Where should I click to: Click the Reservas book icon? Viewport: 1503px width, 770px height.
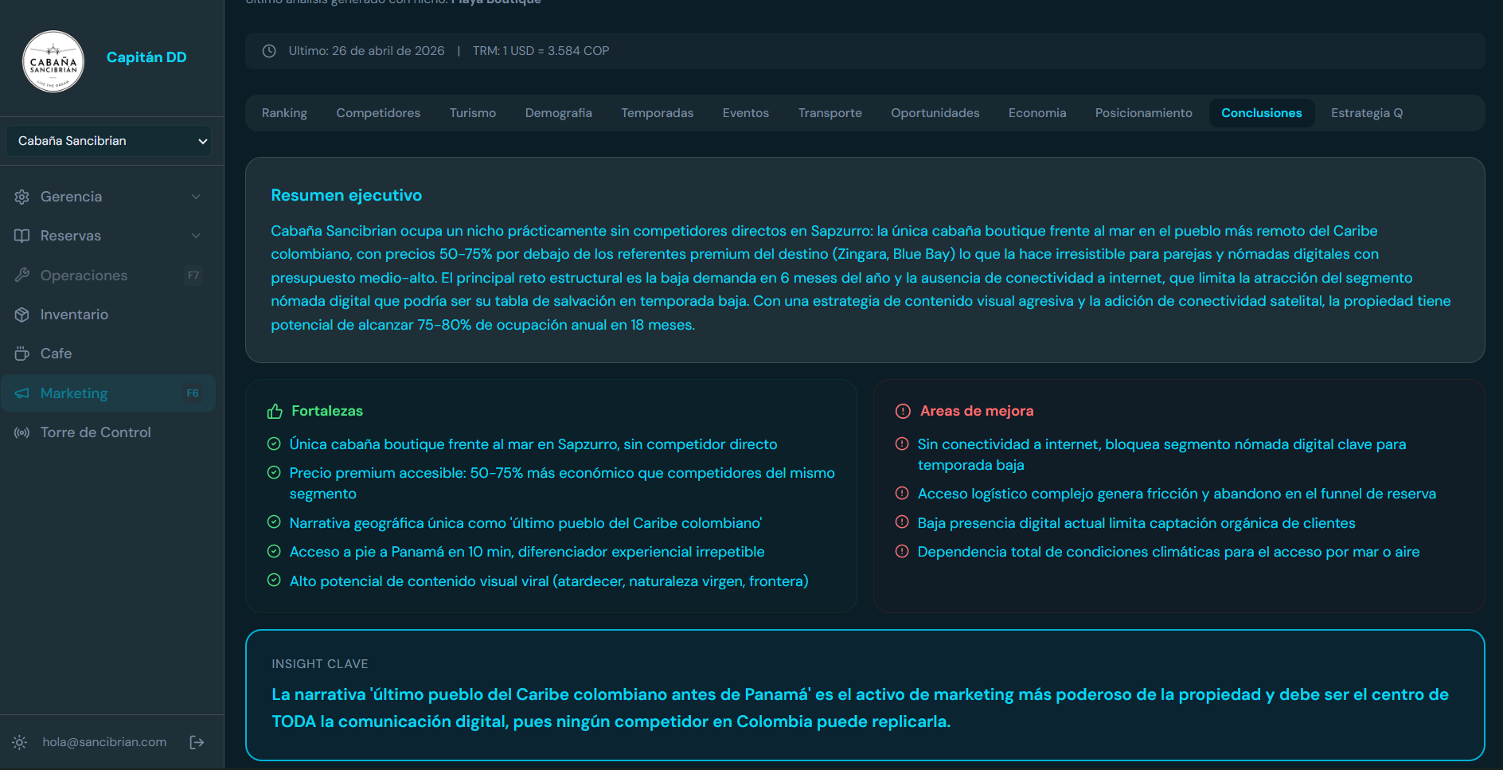[x=22, y=236]
